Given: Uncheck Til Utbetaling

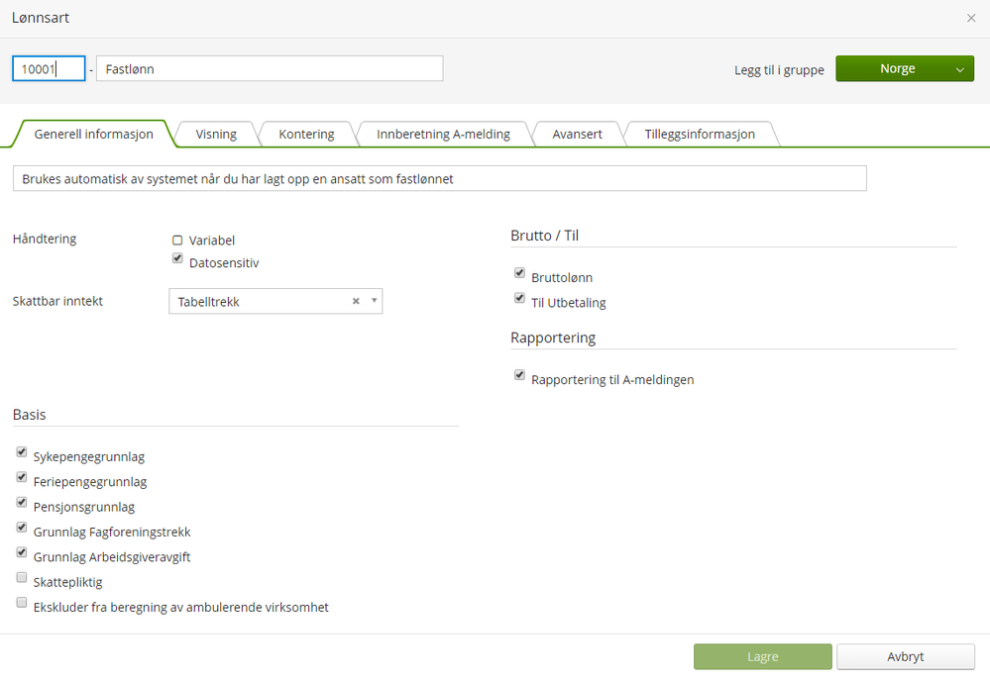Looking at the screenshot, I should coord(519,298).
